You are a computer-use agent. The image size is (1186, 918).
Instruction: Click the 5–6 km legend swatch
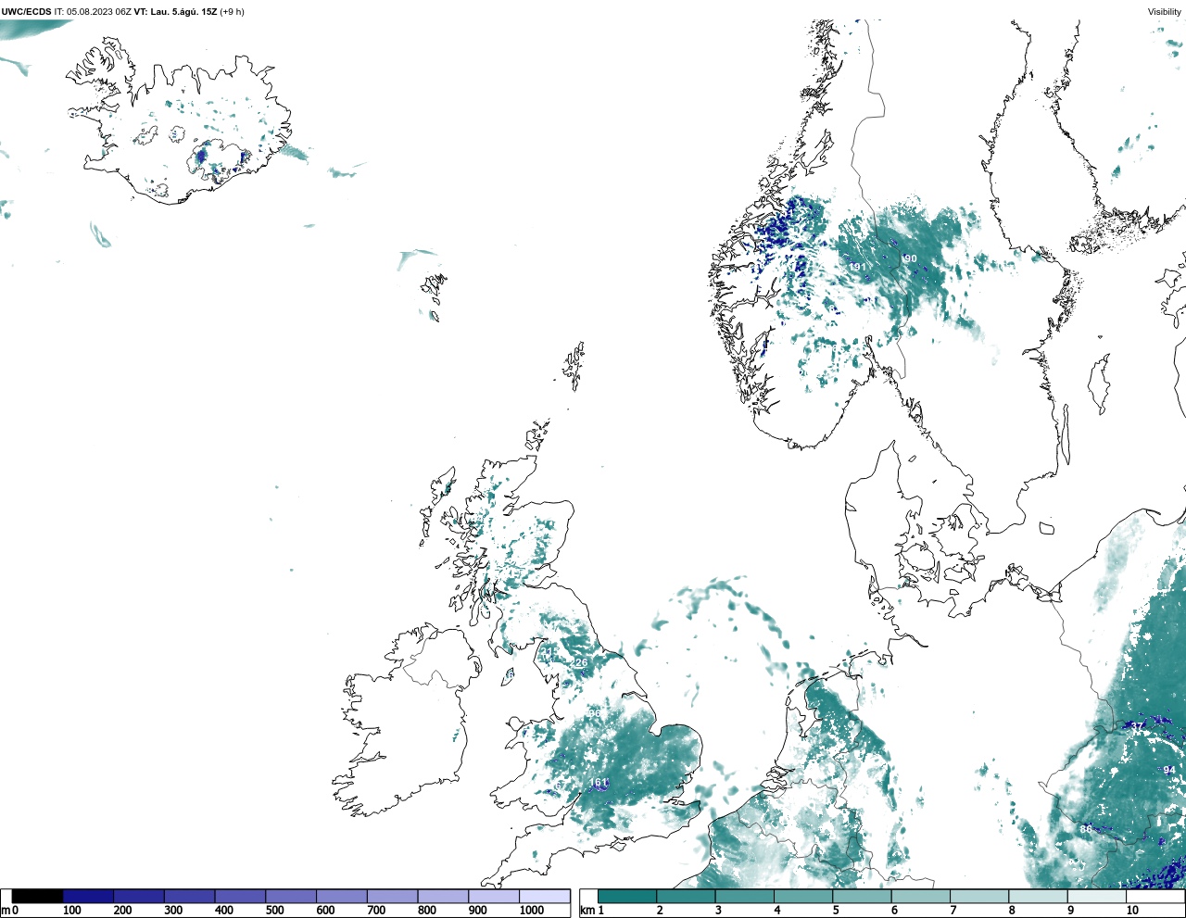863,897
